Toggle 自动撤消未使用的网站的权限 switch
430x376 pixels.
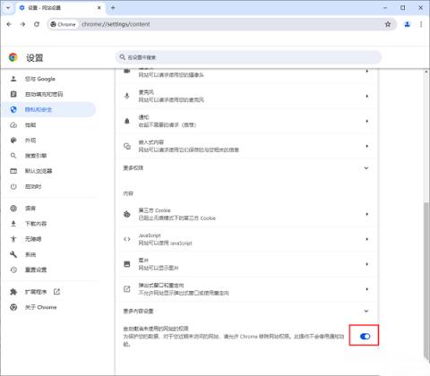tap(365, 337)
